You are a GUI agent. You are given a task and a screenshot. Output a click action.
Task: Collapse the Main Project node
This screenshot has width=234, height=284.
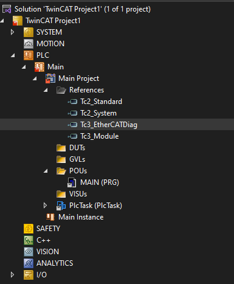35,78
